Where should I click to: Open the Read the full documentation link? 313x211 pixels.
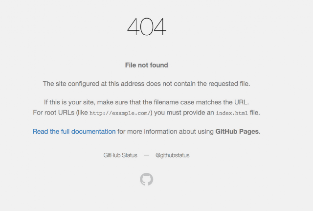coord(74,132)
